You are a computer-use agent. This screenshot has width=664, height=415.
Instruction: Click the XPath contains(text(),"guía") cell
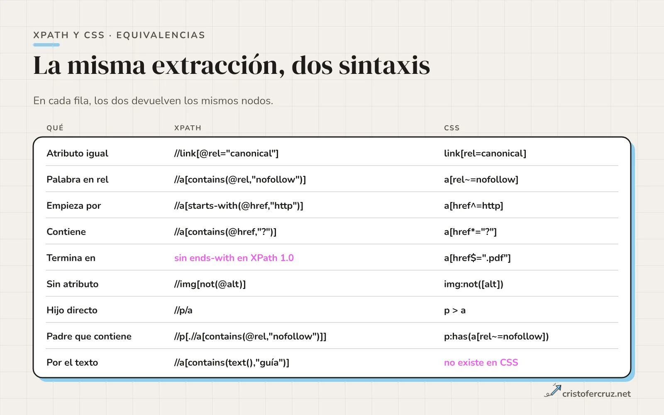click(232, 363)
